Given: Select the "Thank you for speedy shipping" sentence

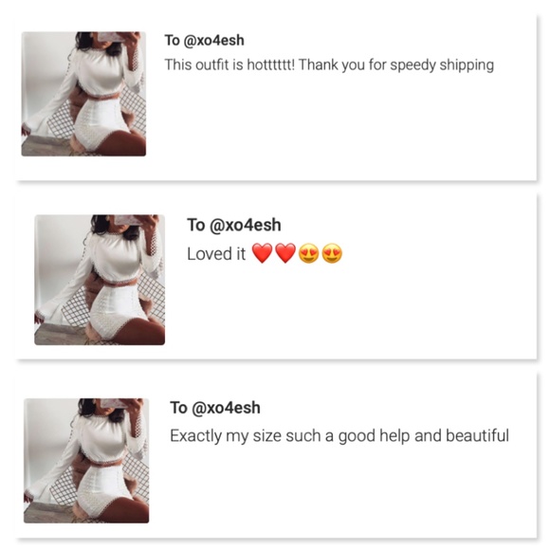Looking at the screenshot, I should (396, 65).
